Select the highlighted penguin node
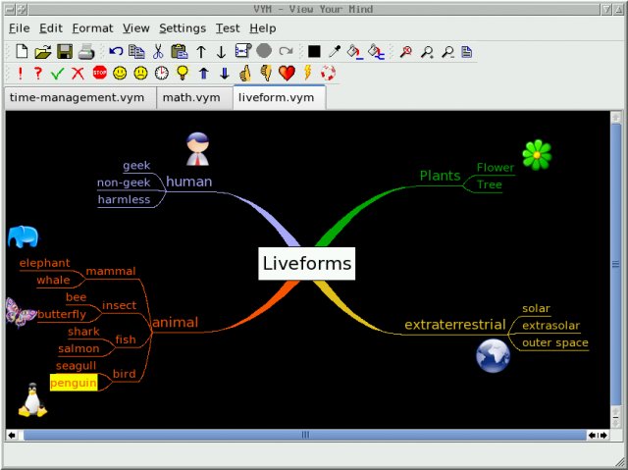The height and width of the screenshot is (470, 628). click(74, 383)
